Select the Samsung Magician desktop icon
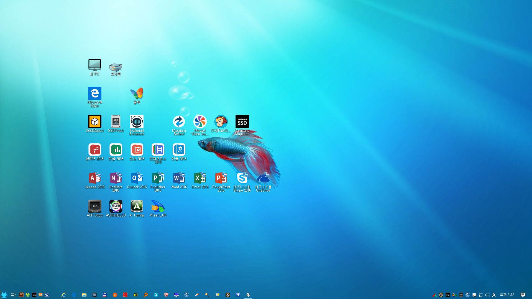This screenshot has height=299, width=532. point(242,125)
